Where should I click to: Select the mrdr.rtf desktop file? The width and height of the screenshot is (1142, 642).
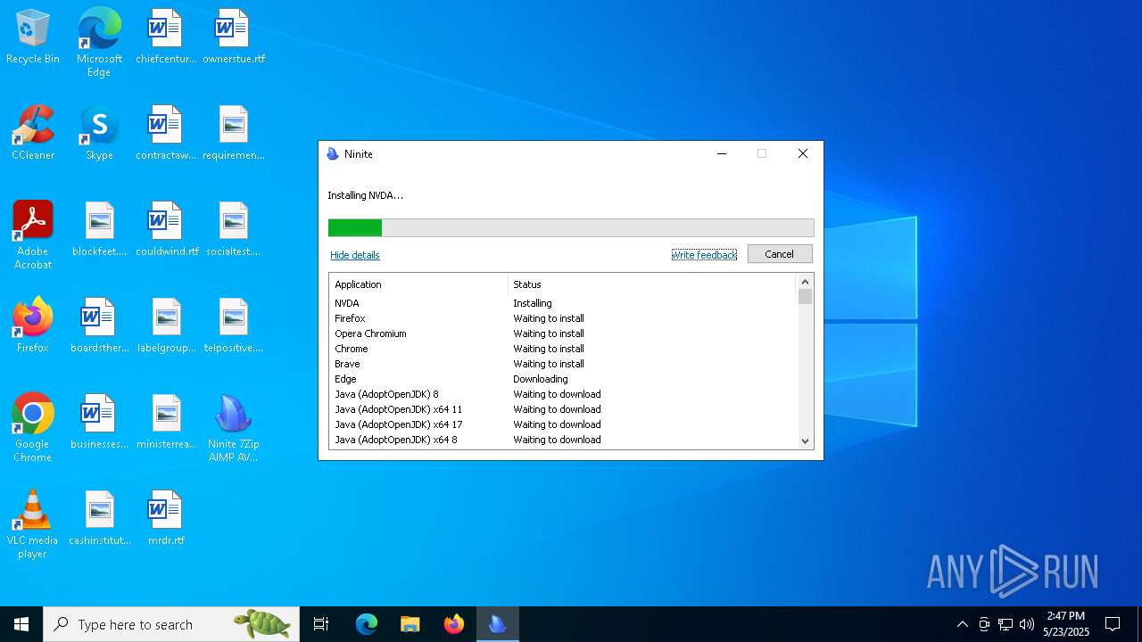pos(167,519)
